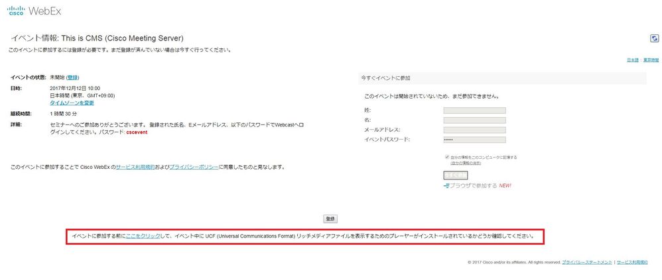The width and height of the screenshot is (662, 280).
Task: Click the date text 2017年12月12日 10:00
Action: click(x=75, y=89)
